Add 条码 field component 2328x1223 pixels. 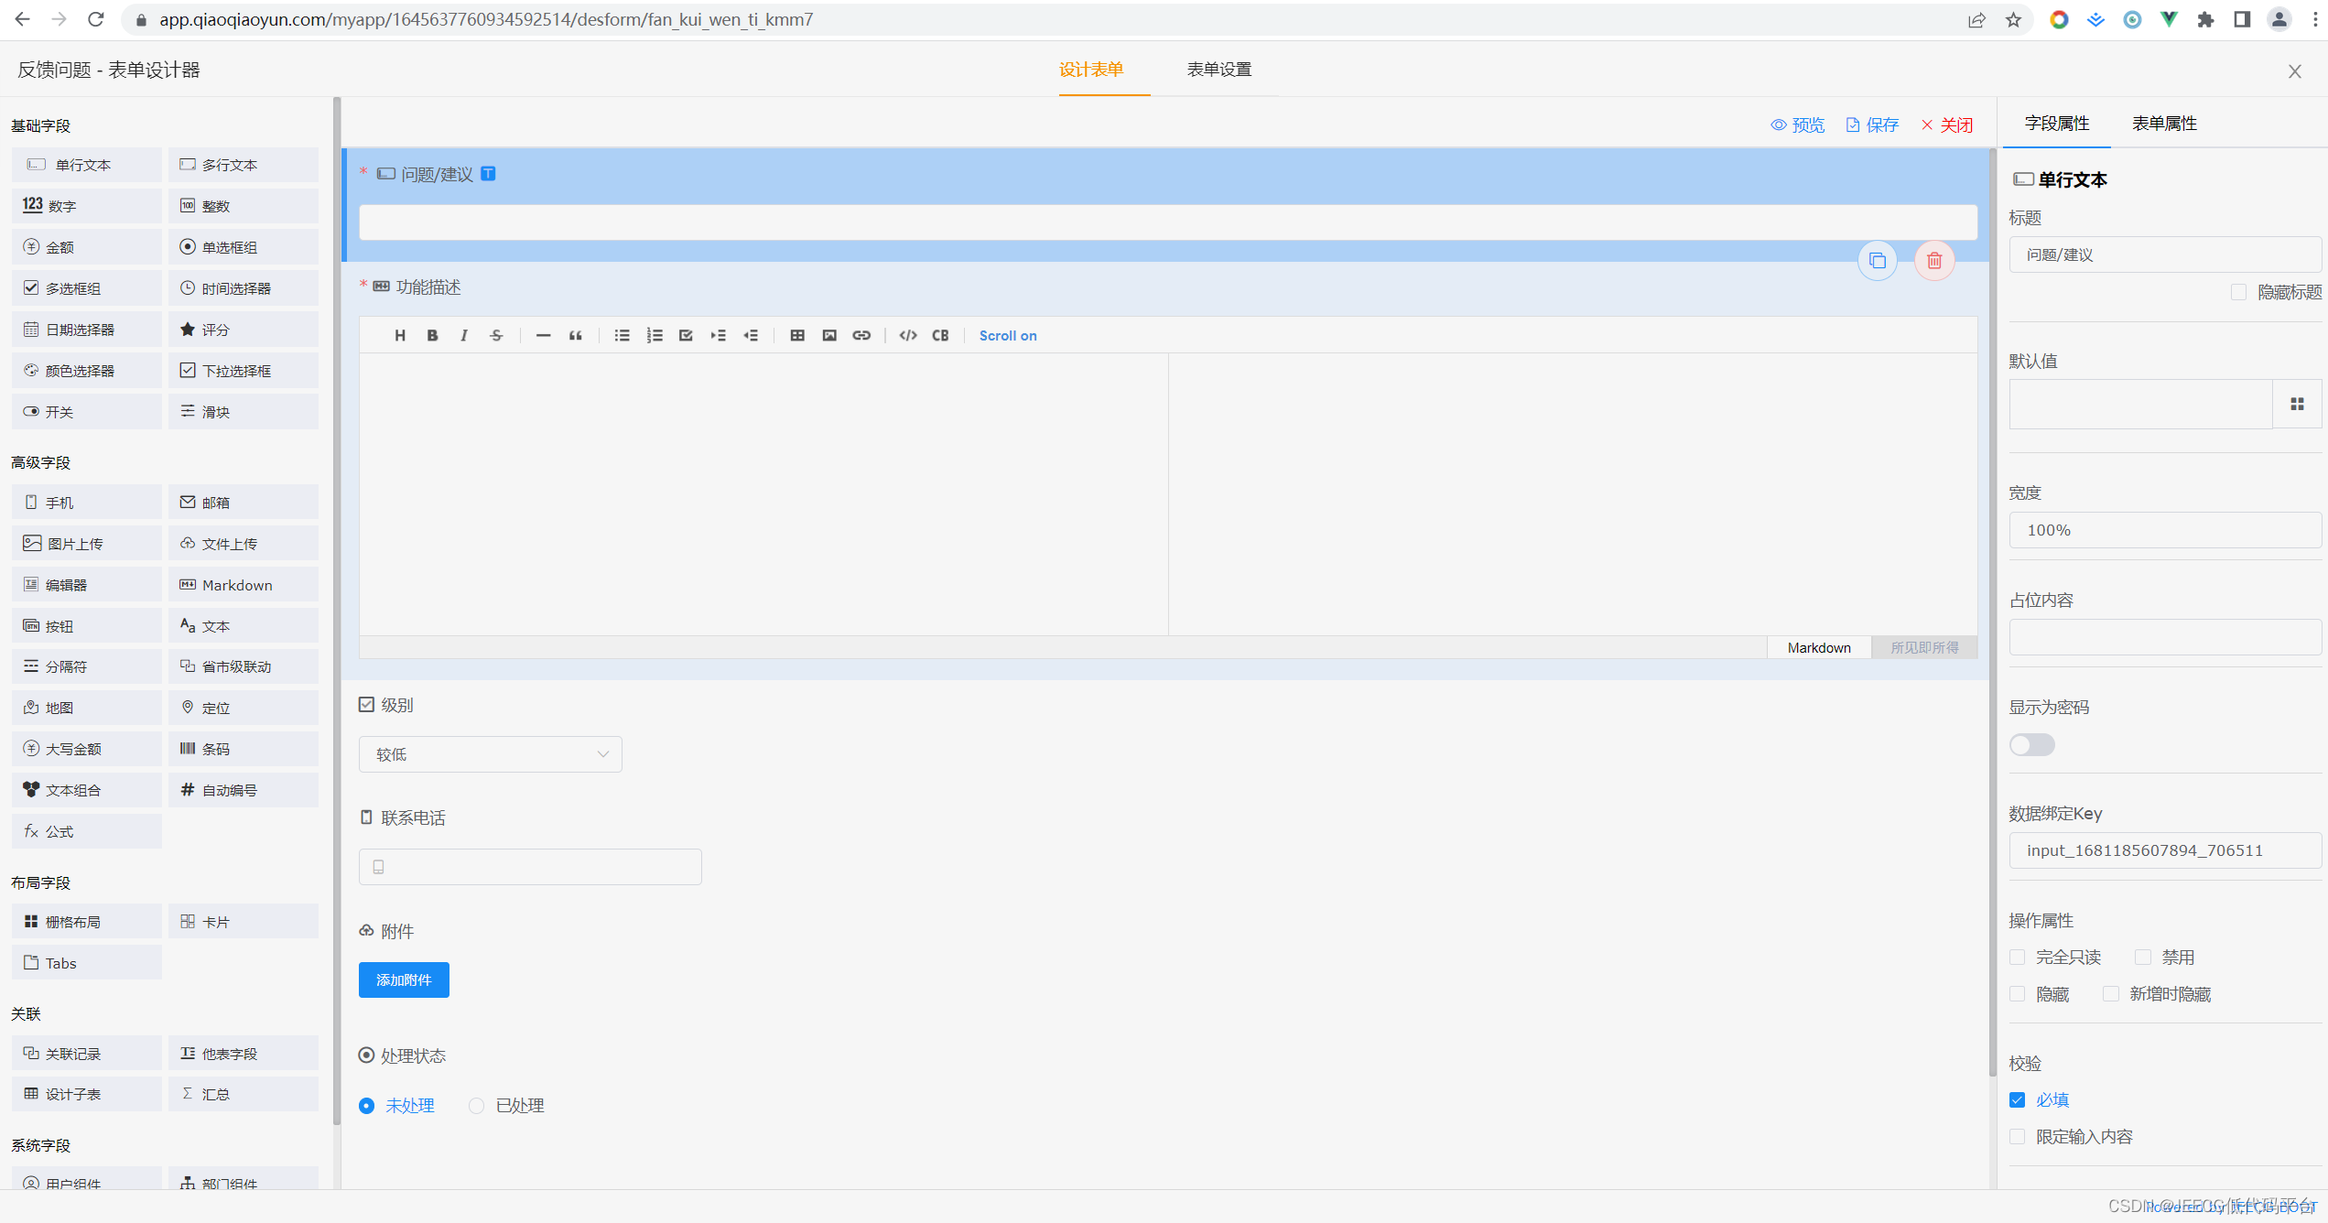(244, 749)
